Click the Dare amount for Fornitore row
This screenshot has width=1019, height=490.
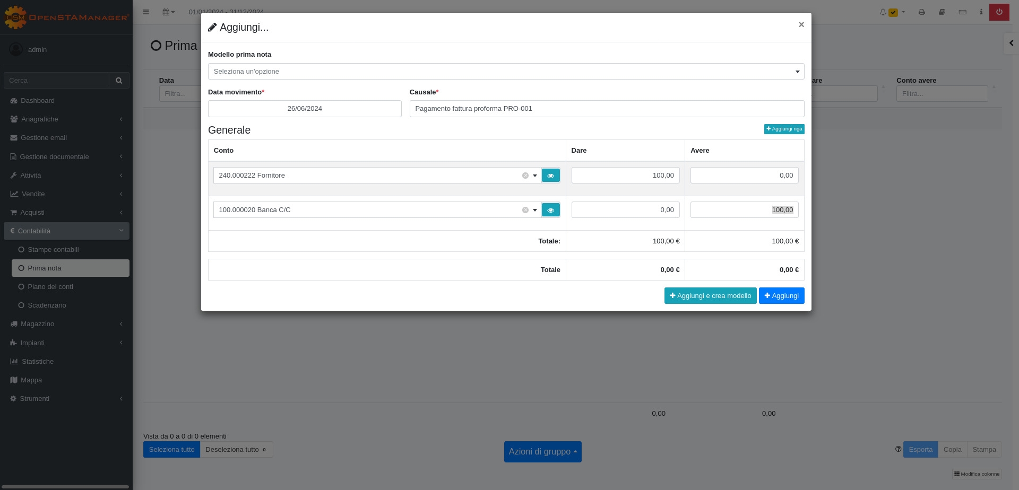(x=625, y=176)
